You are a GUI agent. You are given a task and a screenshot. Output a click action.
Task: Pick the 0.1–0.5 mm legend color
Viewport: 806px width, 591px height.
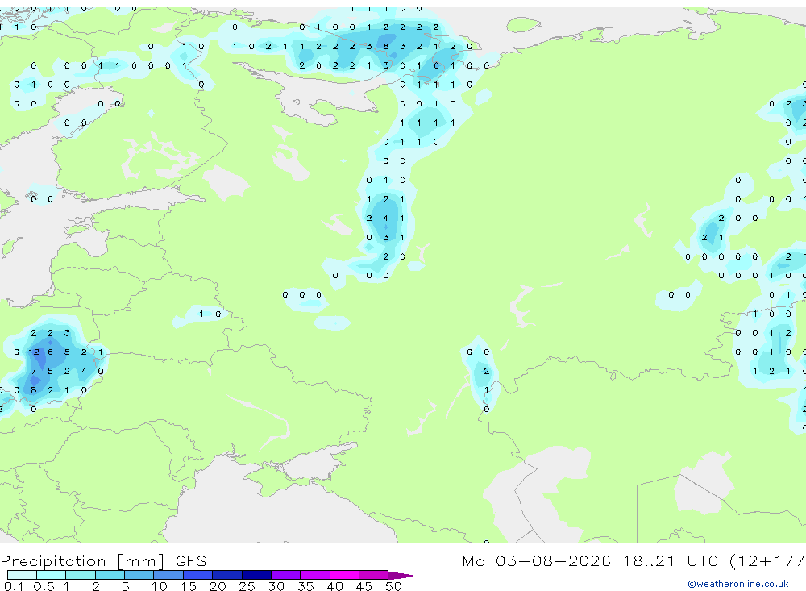[22, 575]
